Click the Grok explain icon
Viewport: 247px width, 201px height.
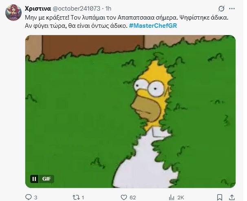pyautogui.click(x=221, y=9)
